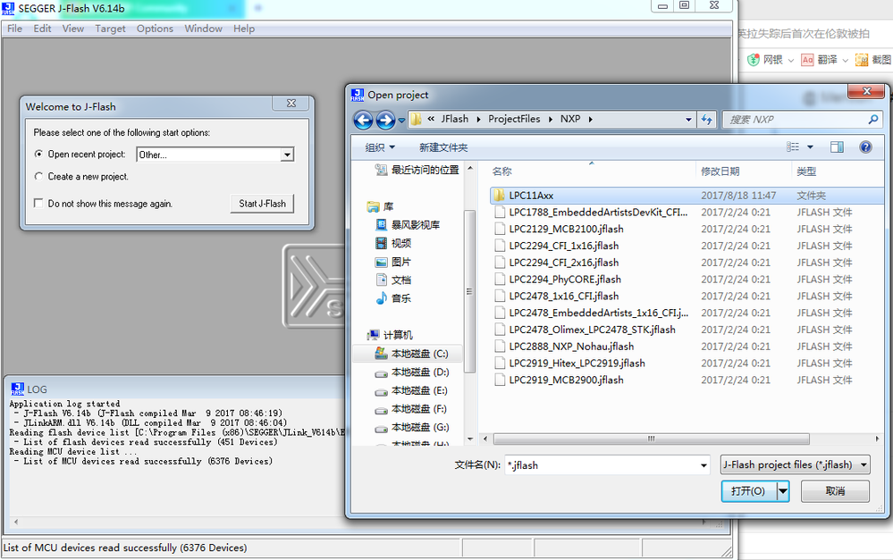The height and width of the screenshot is (560, 893).
Task: Open the file name combo box dropdown
Action: [703, 465]
